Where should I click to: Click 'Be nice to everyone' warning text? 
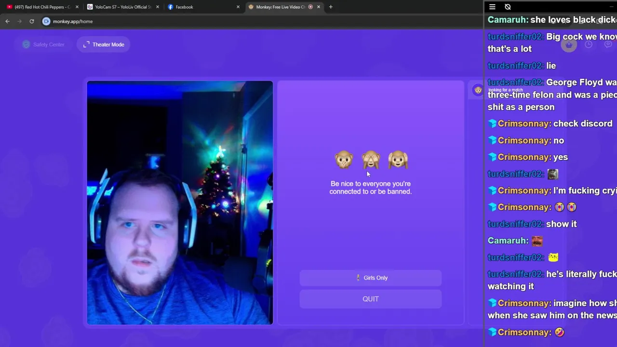(371, 187)
